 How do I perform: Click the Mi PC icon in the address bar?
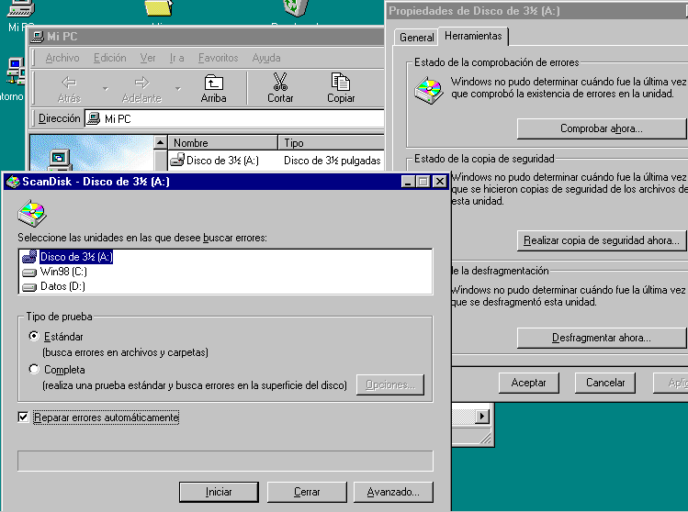(93, 118)
